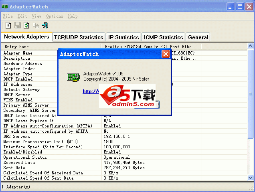This screenshot has width=255, height=192.
Task: Click the HTML report toolbar icon
Action: click(8, 25)
